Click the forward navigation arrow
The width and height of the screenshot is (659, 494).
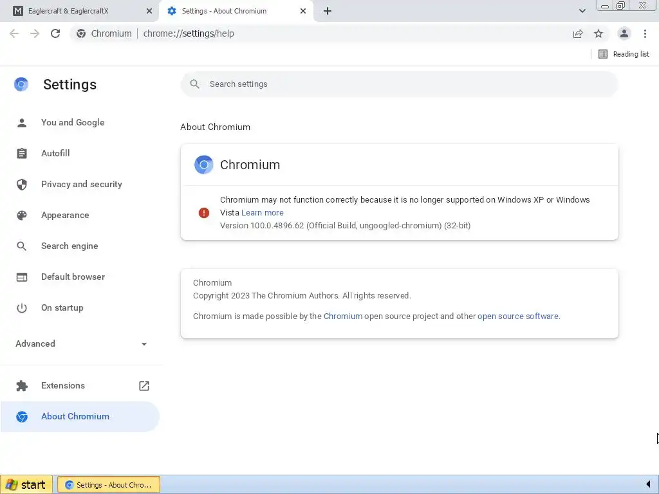point(35,33)
